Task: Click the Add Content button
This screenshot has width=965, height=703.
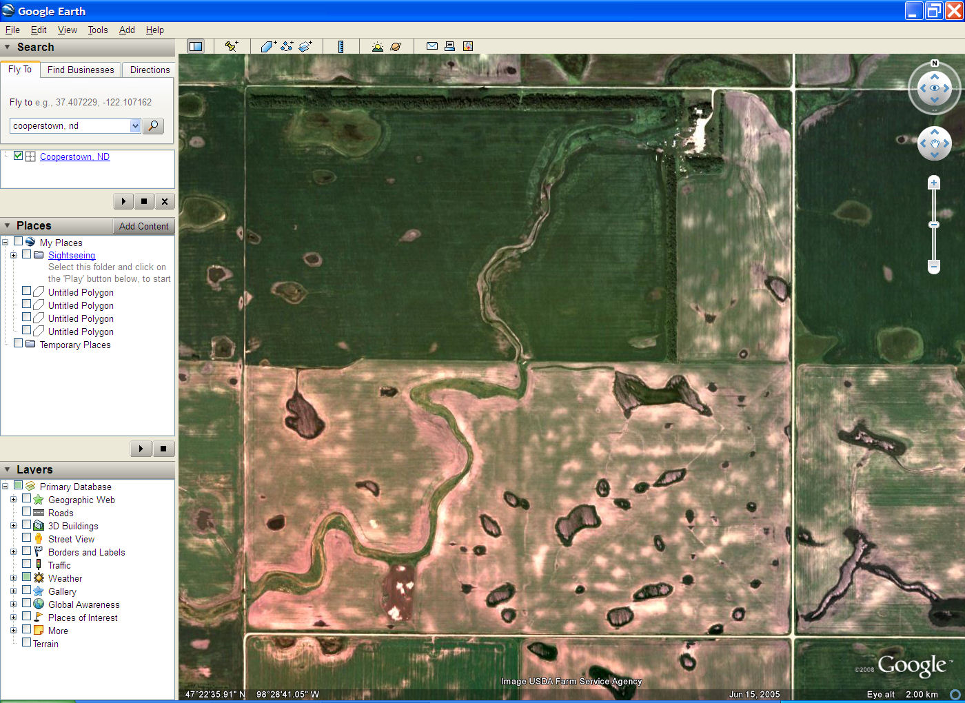Action: [x=143, y=226]
